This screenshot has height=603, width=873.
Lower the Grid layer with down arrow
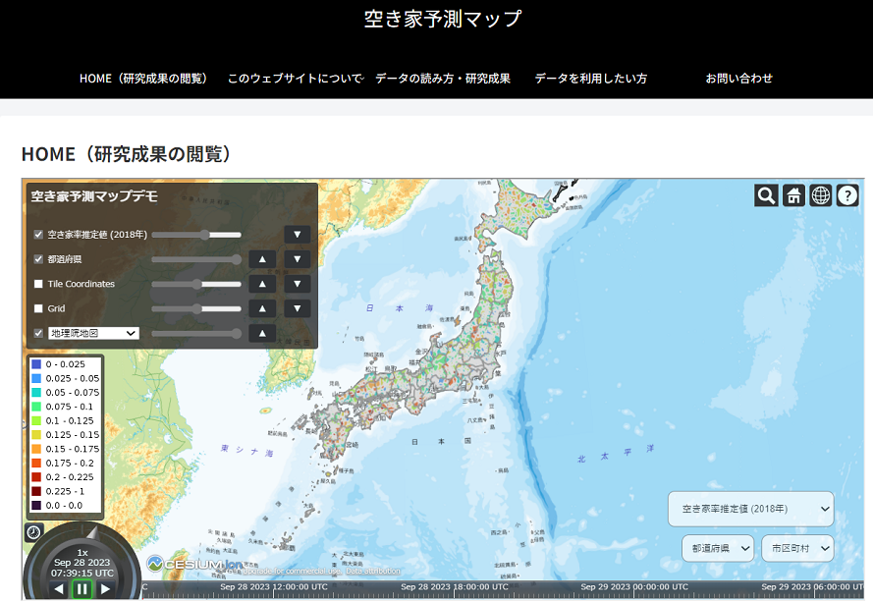[x=298, y=308]
